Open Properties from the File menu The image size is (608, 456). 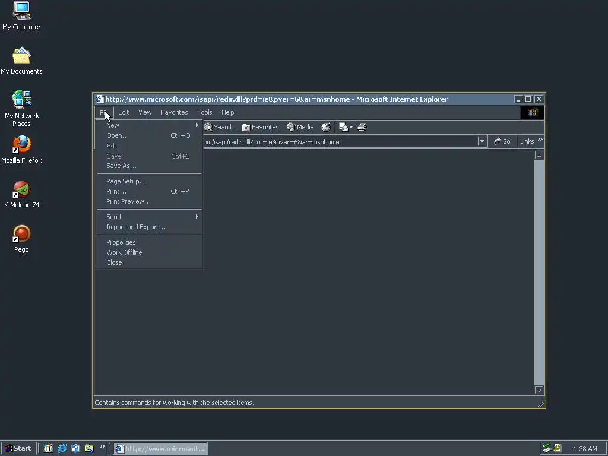coord(149,242)
